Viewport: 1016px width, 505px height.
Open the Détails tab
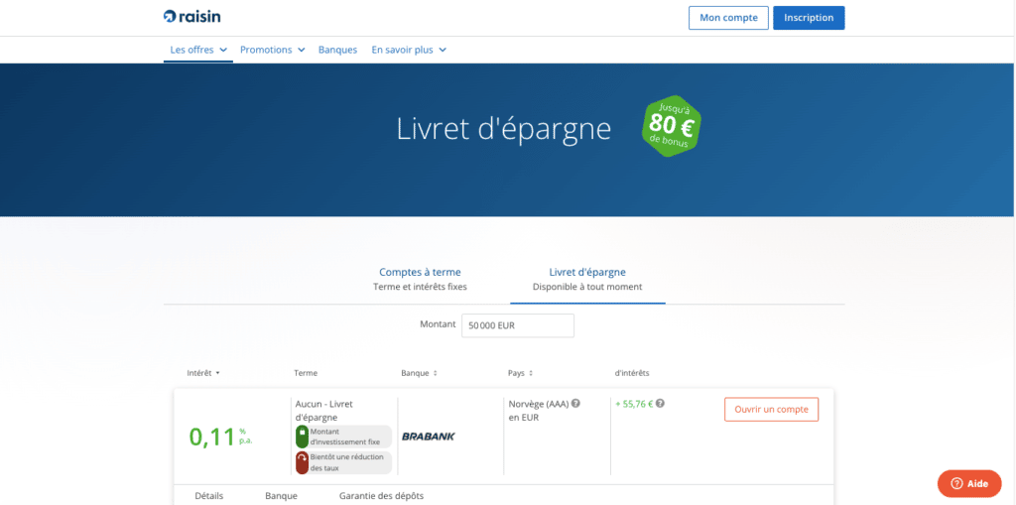point(209,496)
